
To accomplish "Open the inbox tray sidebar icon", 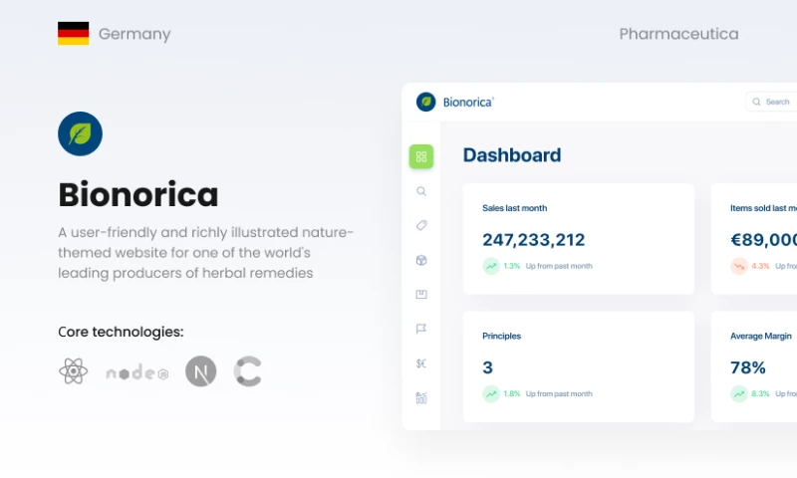I will [x=421, y=294].
